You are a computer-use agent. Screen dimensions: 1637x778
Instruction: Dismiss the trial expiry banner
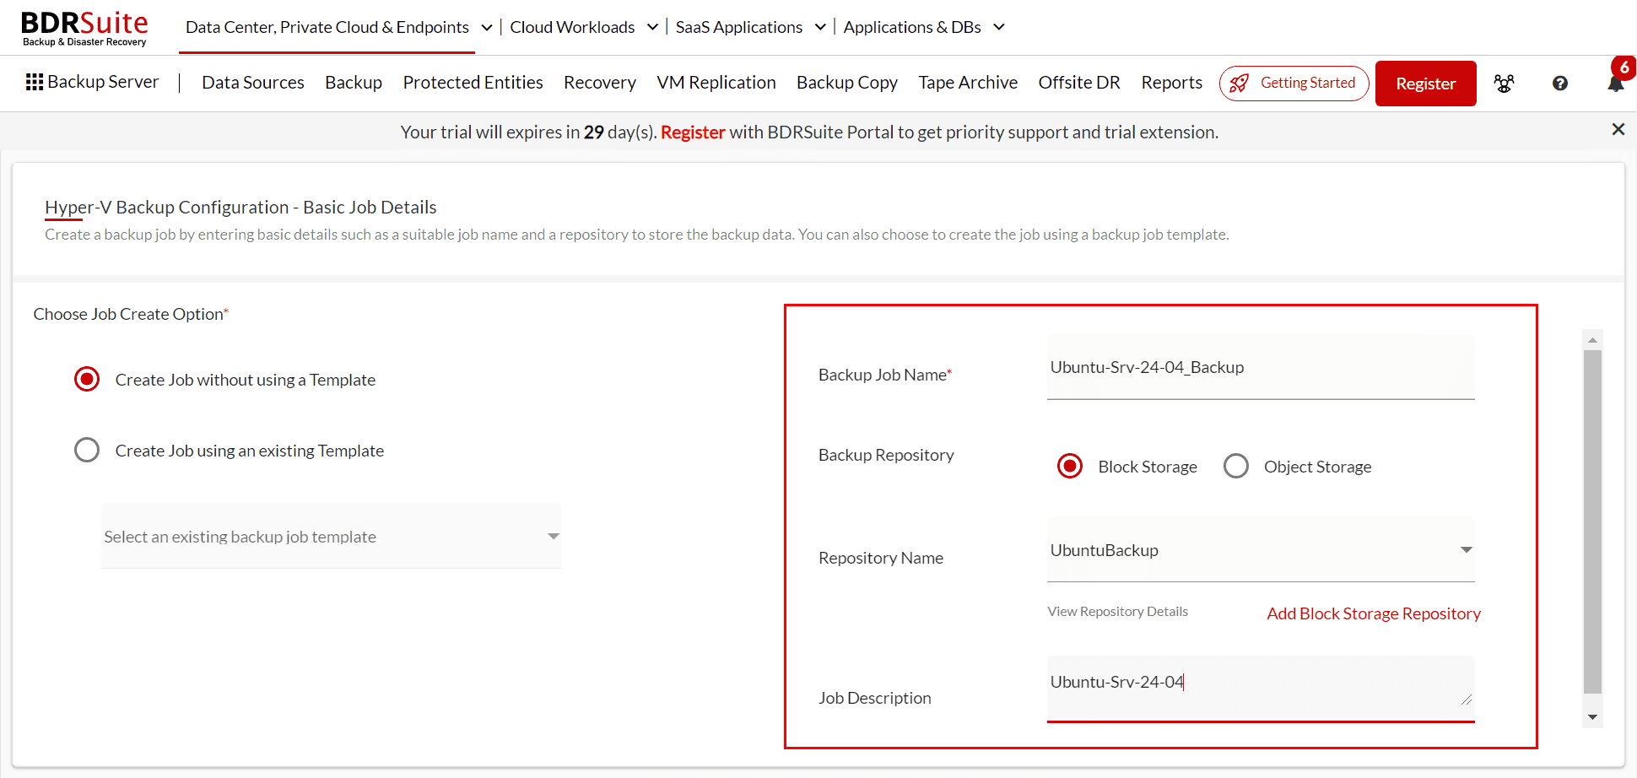coord(1618,129)
